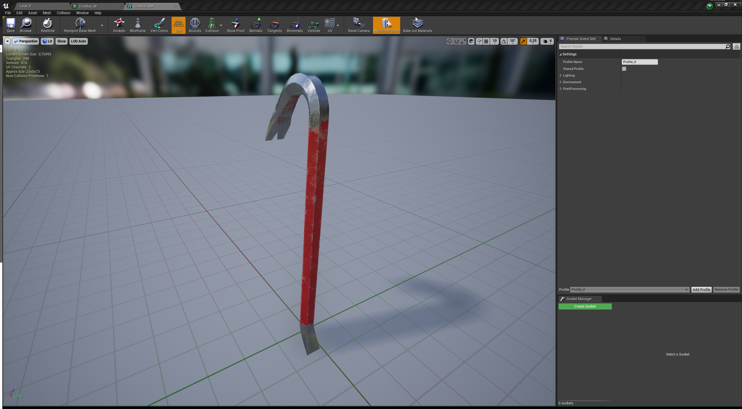Open surface snapping options icon
This screenshot has height=409, width=742.
pyautogui.click(x=479, y=41)
